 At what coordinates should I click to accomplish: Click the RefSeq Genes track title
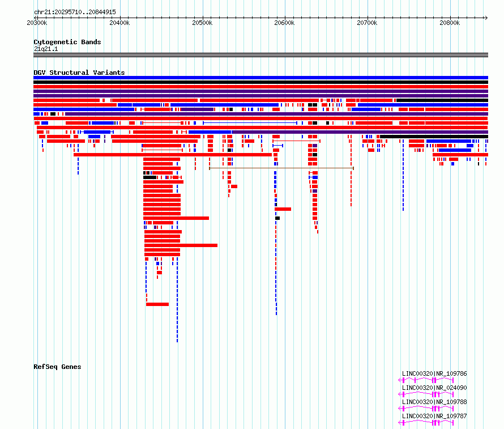tap(57, 367)
